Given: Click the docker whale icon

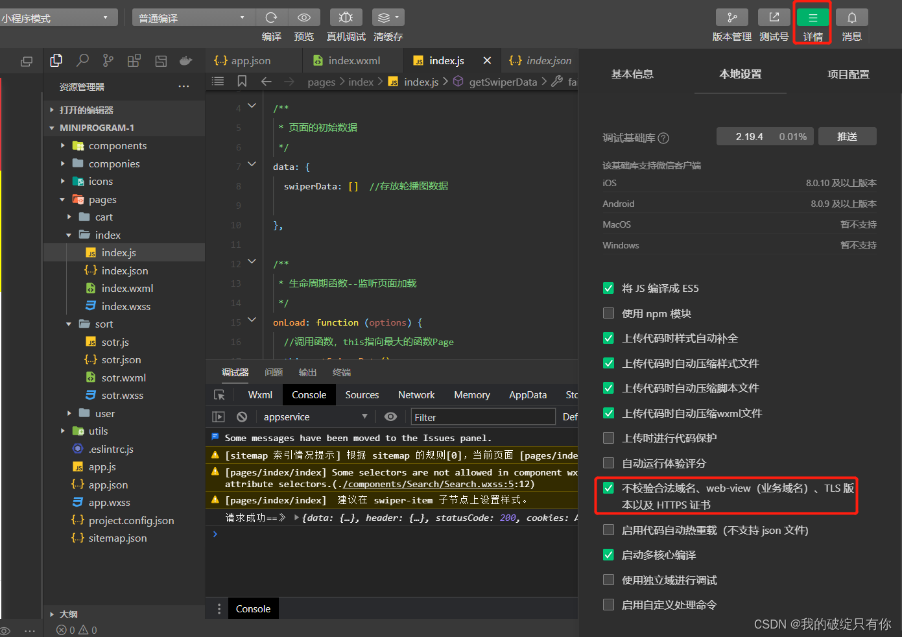Looking at the screenshot, I should 186,61.
